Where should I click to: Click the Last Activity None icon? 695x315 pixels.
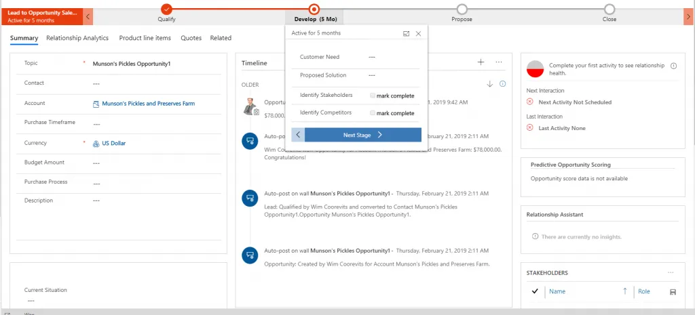529,127
